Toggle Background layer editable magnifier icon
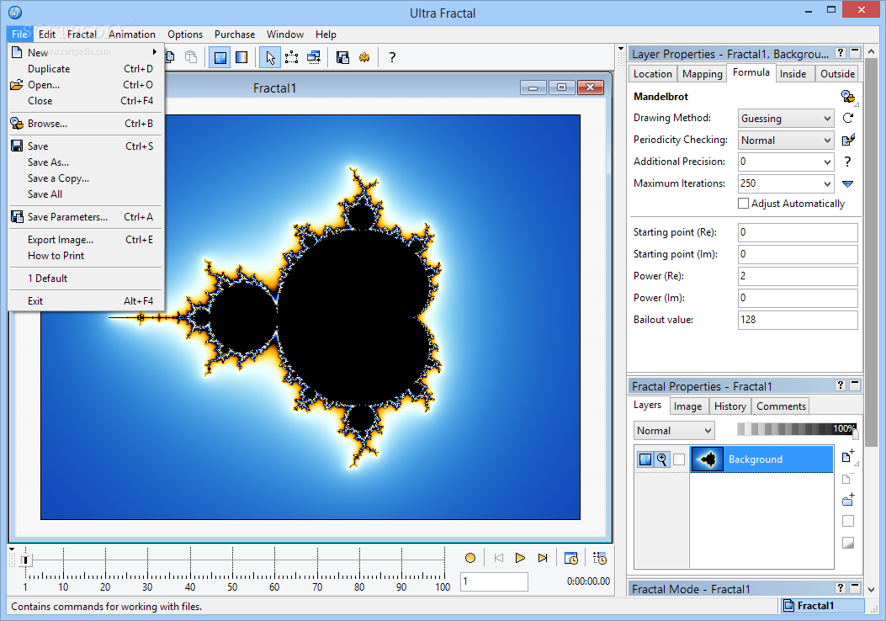This screenshot has width=886, height=621. pyautogui.click(x=662, y=459)
